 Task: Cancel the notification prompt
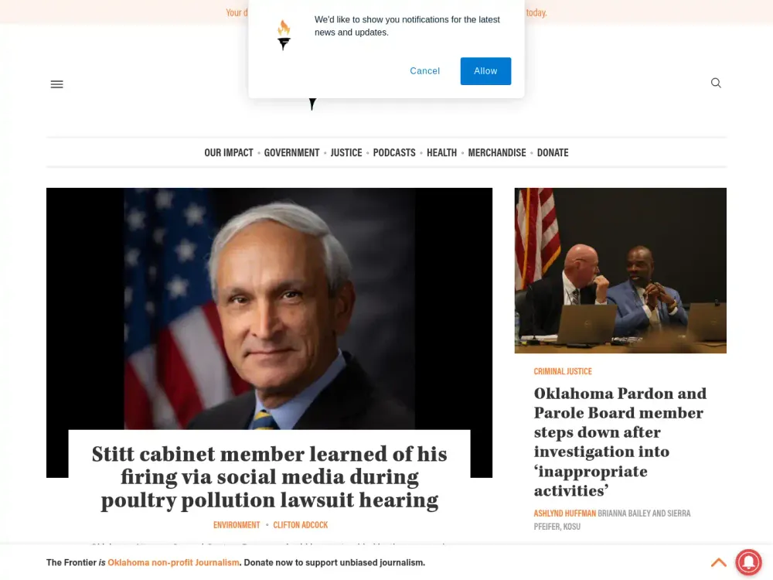(424, 71)
